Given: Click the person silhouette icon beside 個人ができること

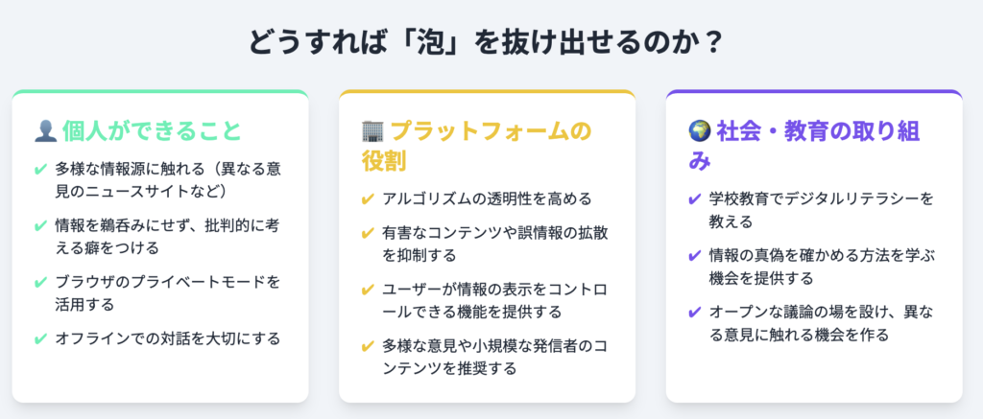Looking at the screenshot, I should click(46, 131).
